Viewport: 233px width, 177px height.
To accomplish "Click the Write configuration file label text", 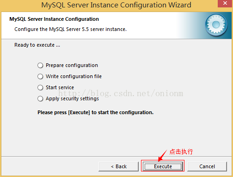I will tap(74, 76).
